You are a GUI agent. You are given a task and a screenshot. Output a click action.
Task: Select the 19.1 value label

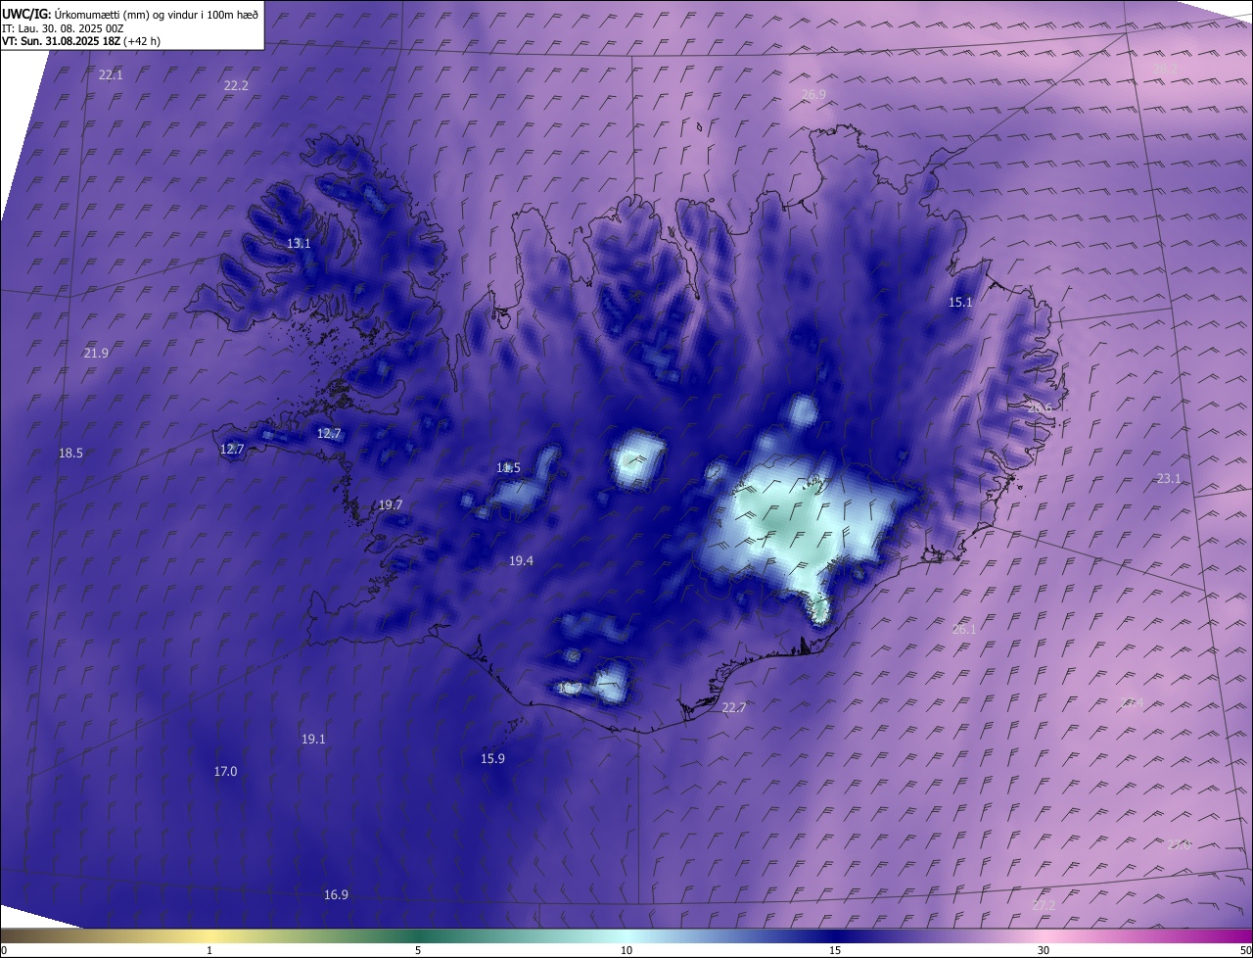click(313, 739)
